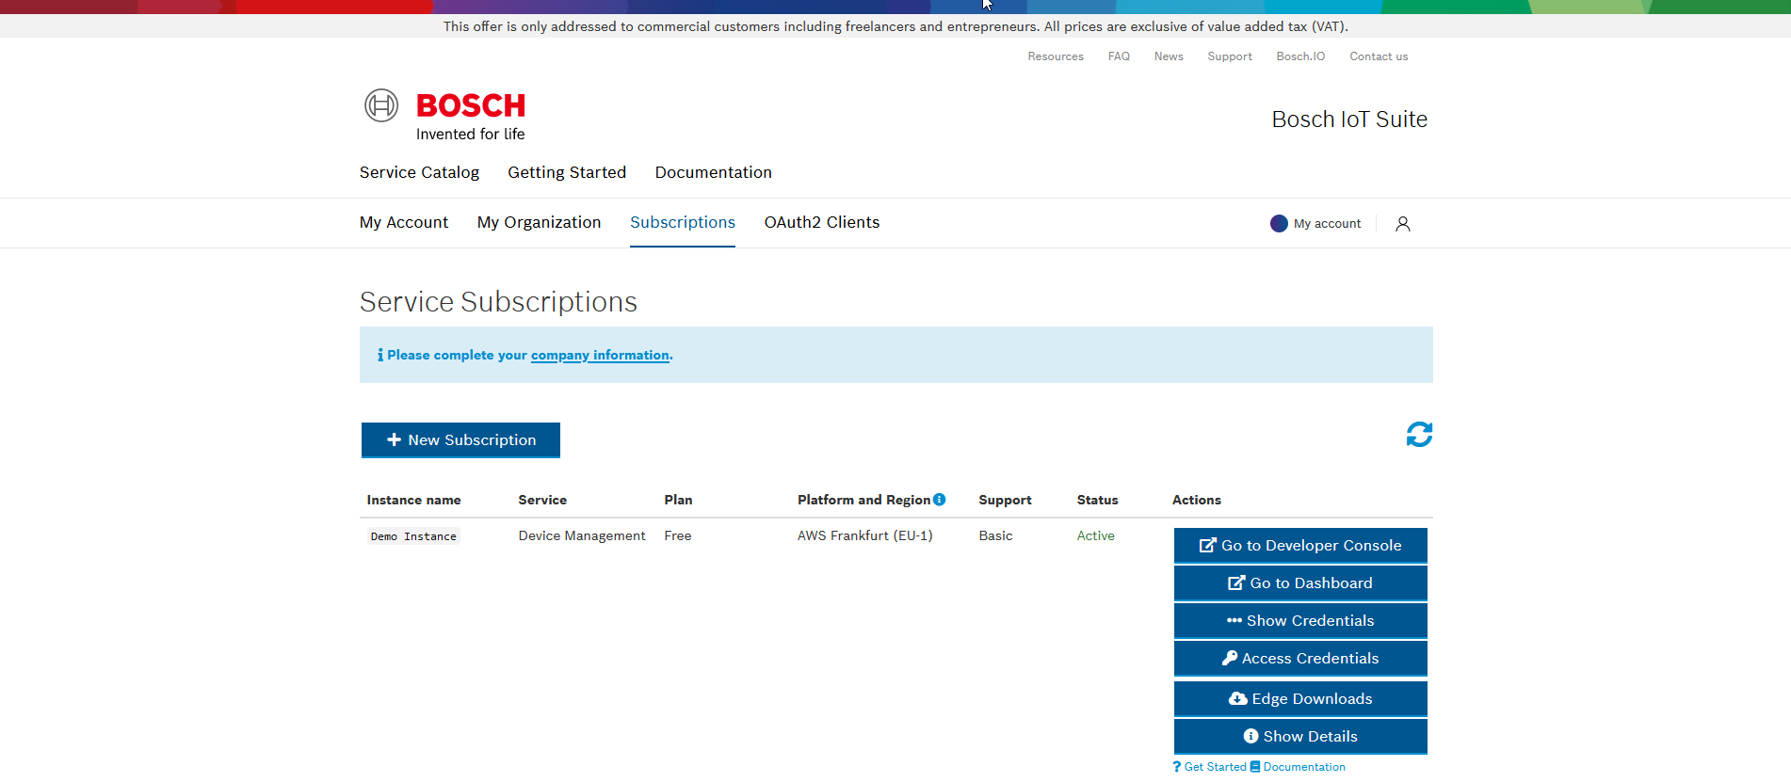Switch to the My Account tab
Image resolution: width=1791 pixels, height=782 pixels.
[404, 222]
